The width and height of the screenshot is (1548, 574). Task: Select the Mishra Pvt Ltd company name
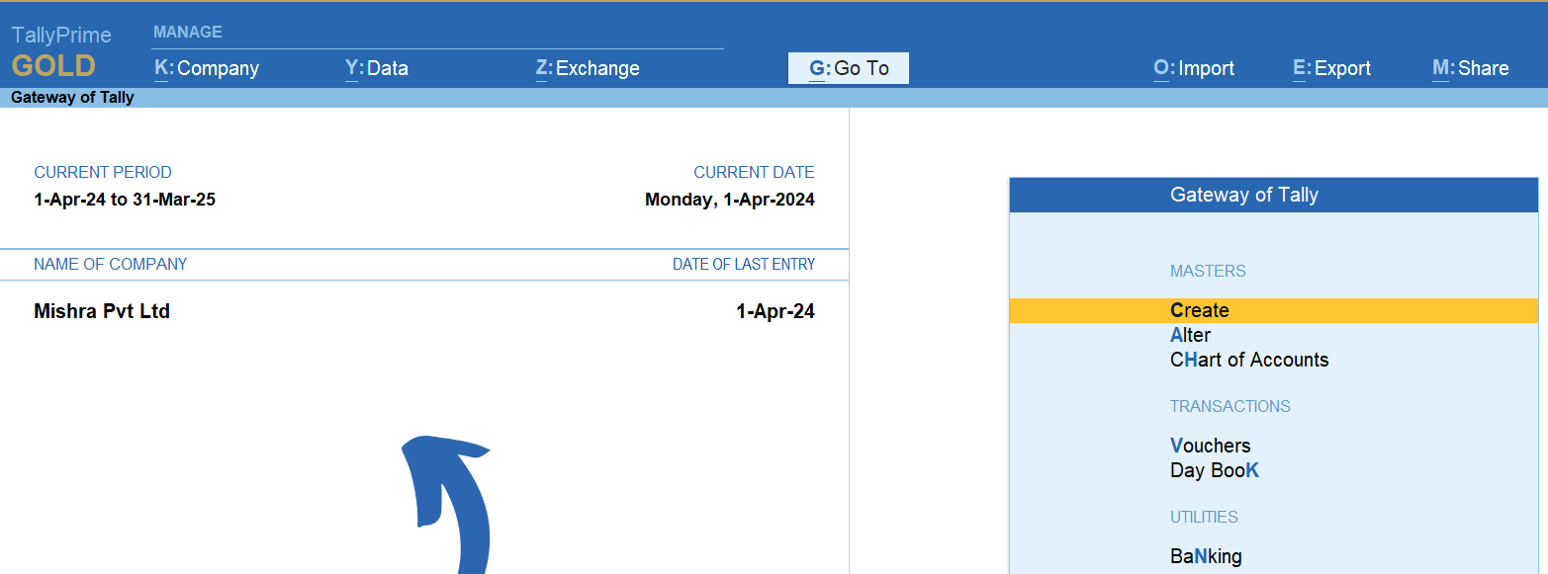tap(102, 311)
